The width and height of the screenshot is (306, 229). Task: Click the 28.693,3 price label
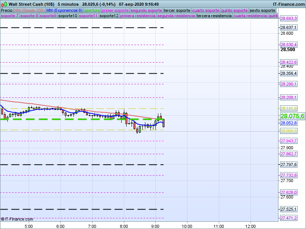(288, 18)
